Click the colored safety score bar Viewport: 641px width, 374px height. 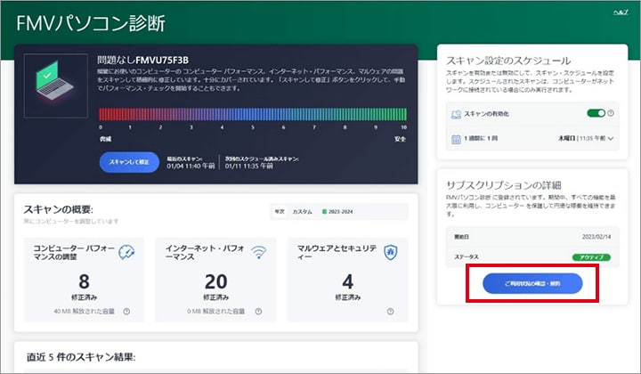tap(253, 114)
